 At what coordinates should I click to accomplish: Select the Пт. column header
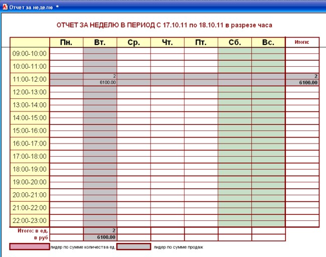point(201,43)
